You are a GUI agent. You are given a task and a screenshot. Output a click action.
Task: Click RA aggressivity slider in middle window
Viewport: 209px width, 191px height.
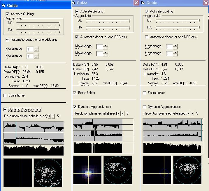108,27
